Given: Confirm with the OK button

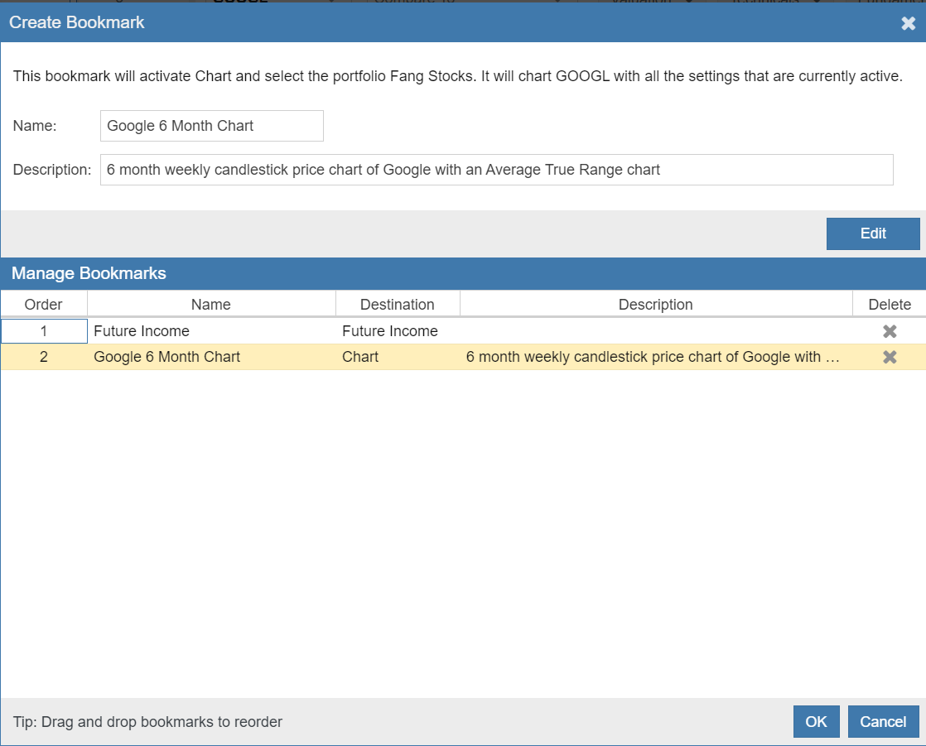Looking at the screenshot, I should (816, 721).
